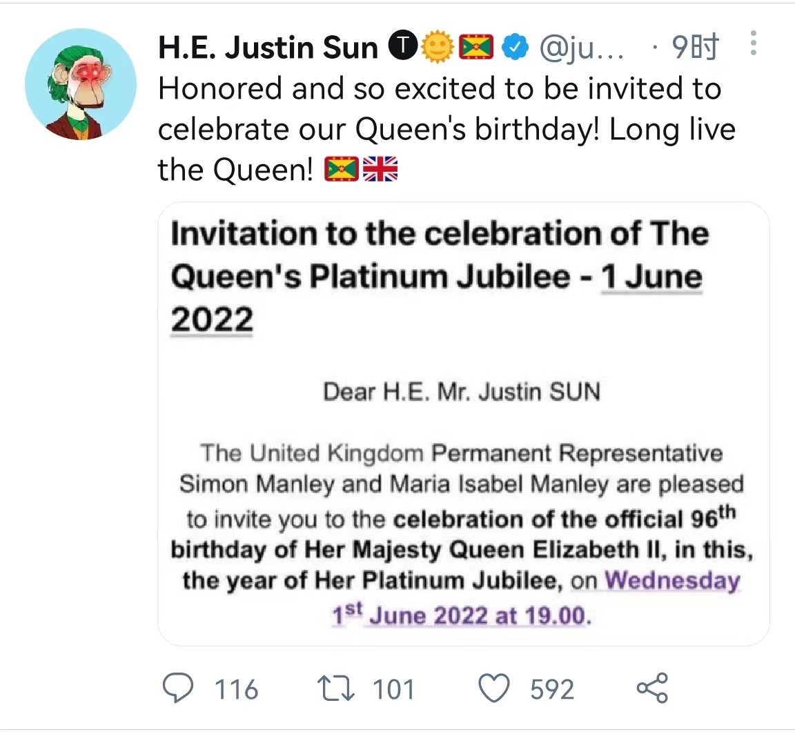The image size is (795, 734).
Task: Click the UK flag emoji in tweet
Action: click(380, 169)
